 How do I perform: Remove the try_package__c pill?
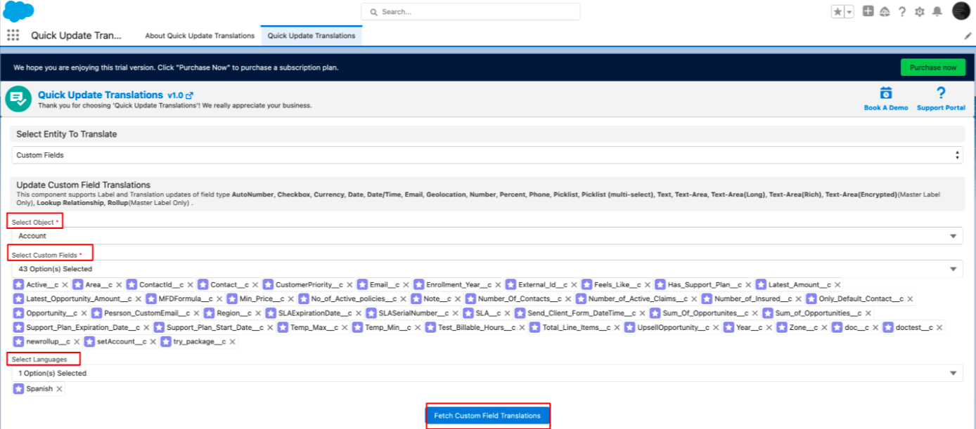(233, 342)
